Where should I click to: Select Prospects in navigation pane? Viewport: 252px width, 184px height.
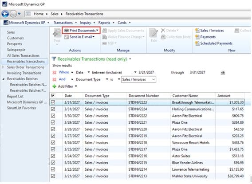pyautogui.click(x=15, y=44)
